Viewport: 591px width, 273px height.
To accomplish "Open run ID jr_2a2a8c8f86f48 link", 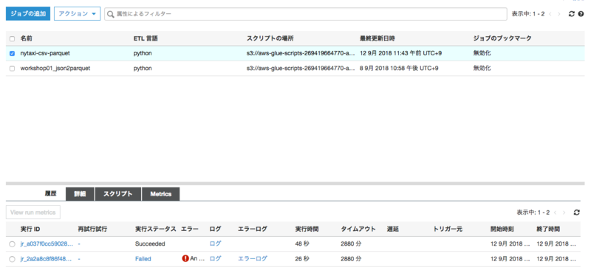I will pos(47,259).
